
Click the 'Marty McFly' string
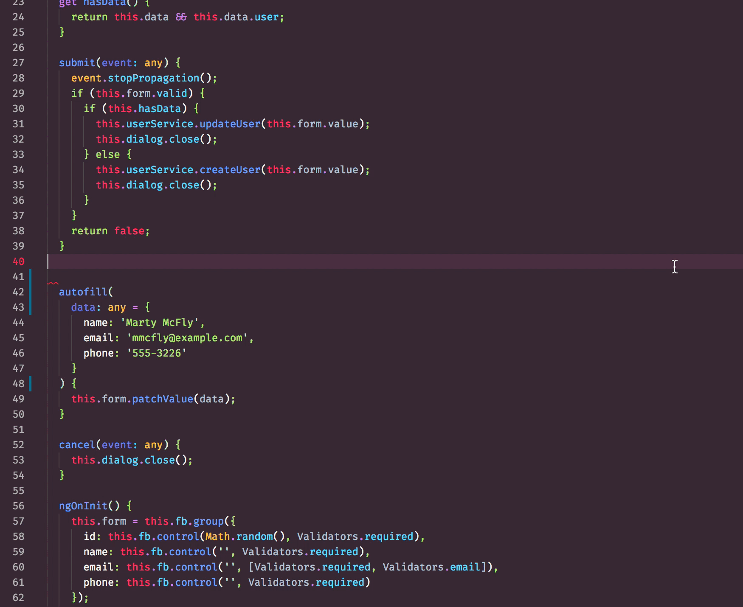(x=160, y=323)
